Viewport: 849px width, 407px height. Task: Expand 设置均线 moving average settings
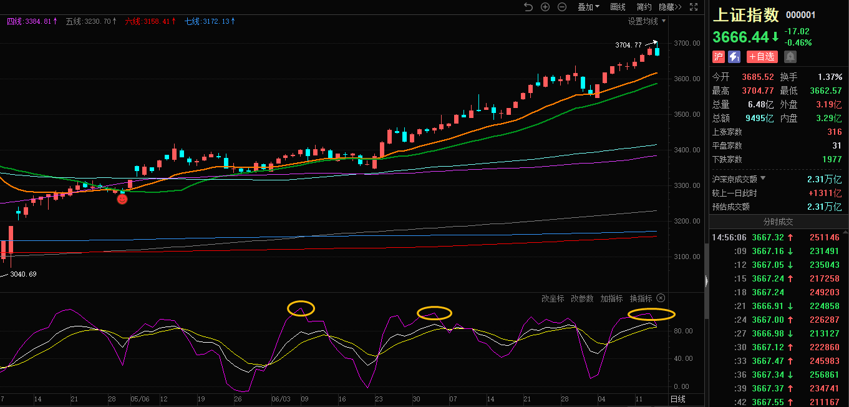click(x=646, y=21)
